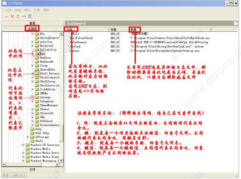The image size is (241, 179).
Task: Open the 文件 menu in the menu bar
Action: tap(8, 10)
